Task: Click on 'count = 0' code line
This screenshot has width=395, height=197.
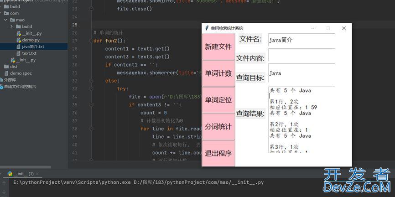Action: click(154, 113)
